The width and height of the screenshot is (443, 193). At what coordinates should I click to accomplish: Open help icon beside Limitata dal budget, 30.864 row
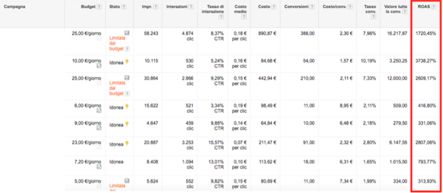tap(127, 93)
